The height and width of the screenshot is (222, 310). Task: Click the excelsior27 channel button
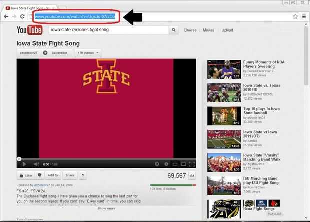click(x=28, y=53)
